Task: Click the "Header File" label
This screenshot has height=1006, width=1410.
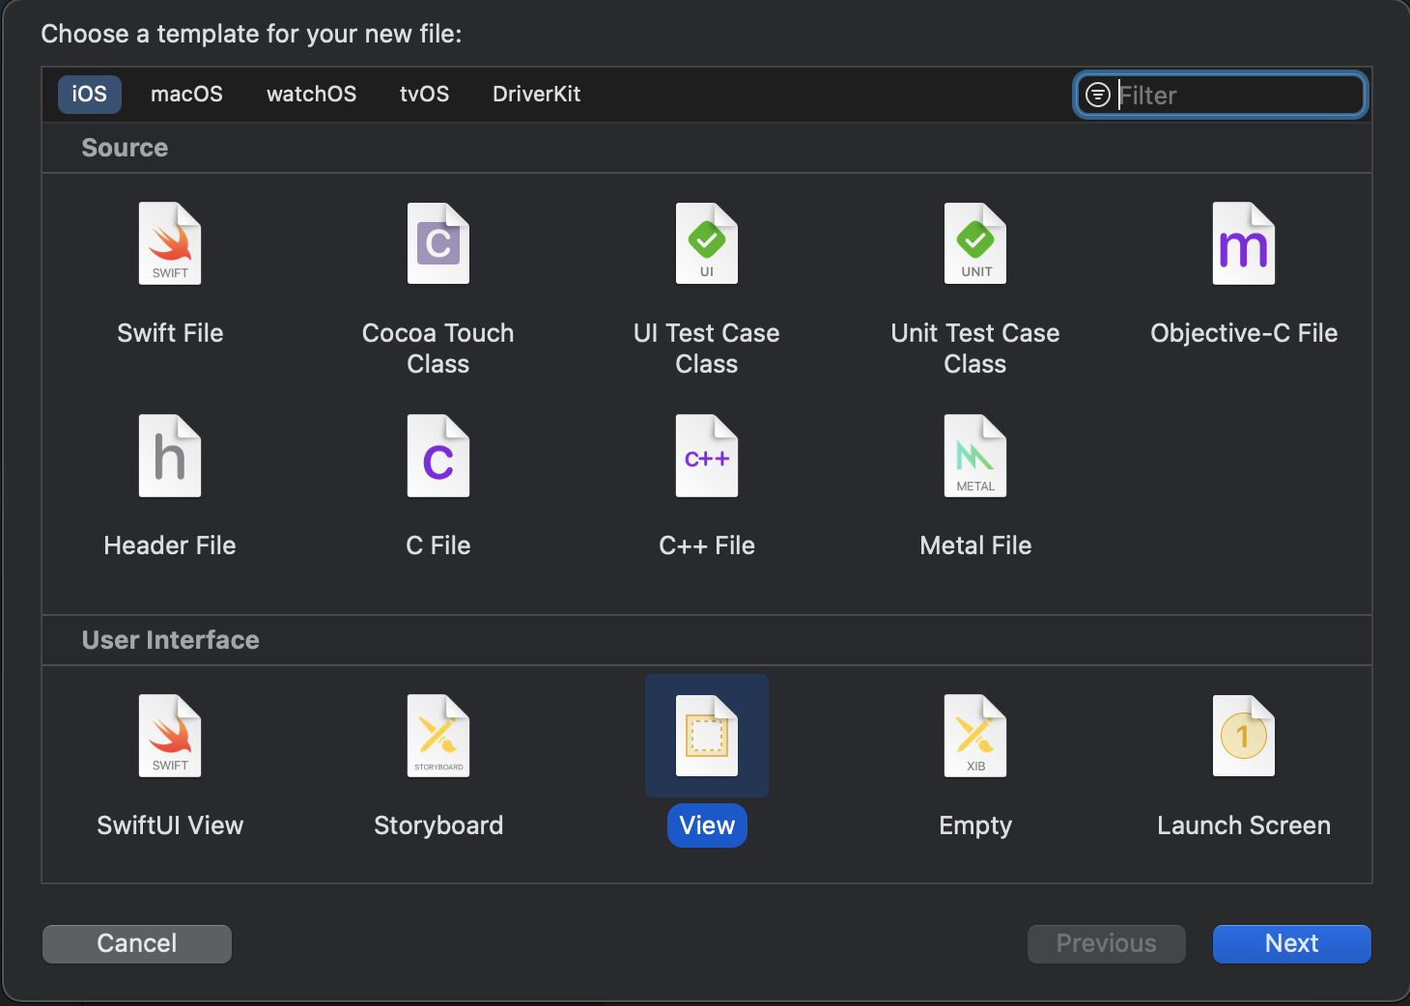Action: coord(170,545)
